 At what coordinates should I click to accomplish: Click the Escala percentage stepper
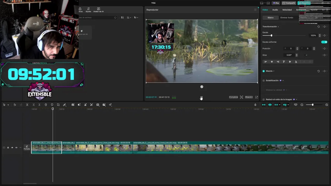tap(320, 35)
